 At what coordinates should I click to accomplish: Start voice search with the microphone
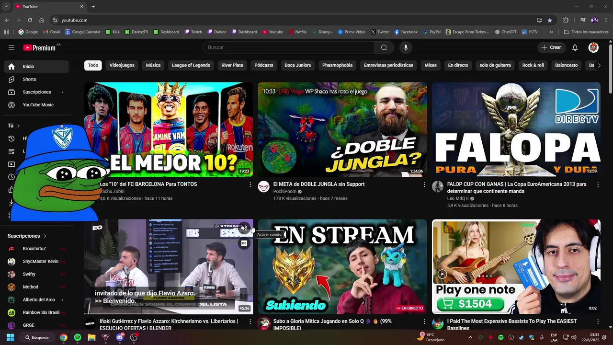(406, 47)
